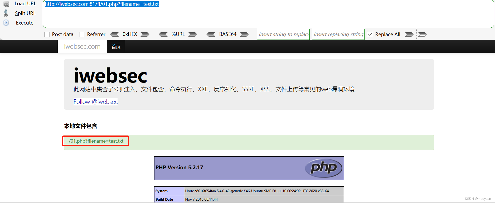Screen dimensions: 495x203
Task: Click the PHP logo image
Action: tap(324, 168)
